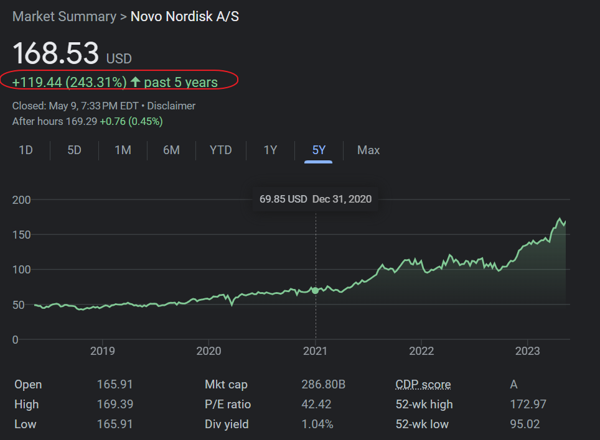
Task: Click the 69.85 USD chart tooltip
Action: tap(316, 199)
